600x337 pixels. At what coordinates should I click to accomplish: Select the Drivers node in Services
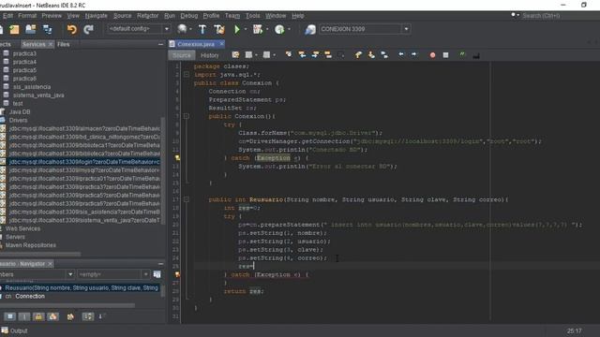click(x=18, y=121)
